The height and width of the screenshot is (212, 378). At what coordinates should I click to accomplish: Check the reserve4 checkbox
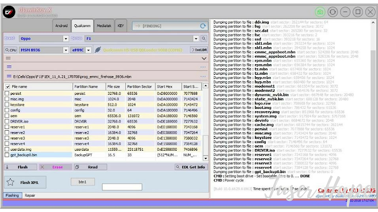point(7,144)
